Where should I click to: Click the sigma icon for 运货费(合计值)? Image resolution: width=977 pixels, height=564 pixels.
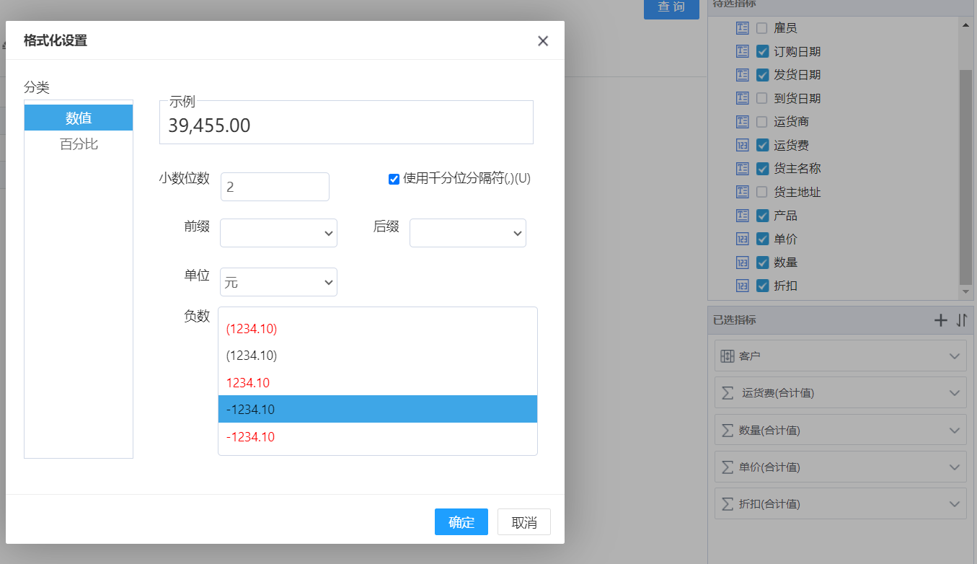[x=728, y=393]
